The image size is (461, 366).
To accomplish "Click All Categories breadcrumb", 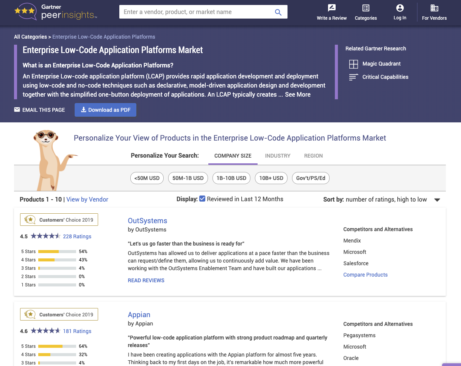I will (x=30, y=37).
